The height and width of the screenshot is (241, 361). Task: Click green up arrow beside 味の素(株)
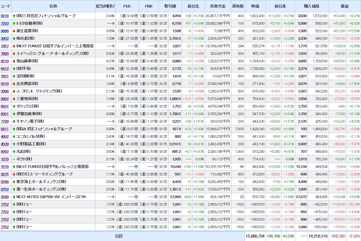[x=14, y=38]
